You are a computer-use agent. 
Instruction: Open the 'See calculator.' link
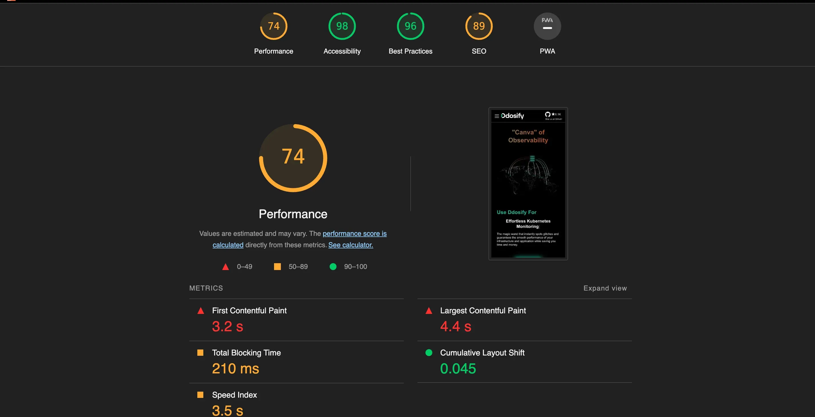pos(350,245)
